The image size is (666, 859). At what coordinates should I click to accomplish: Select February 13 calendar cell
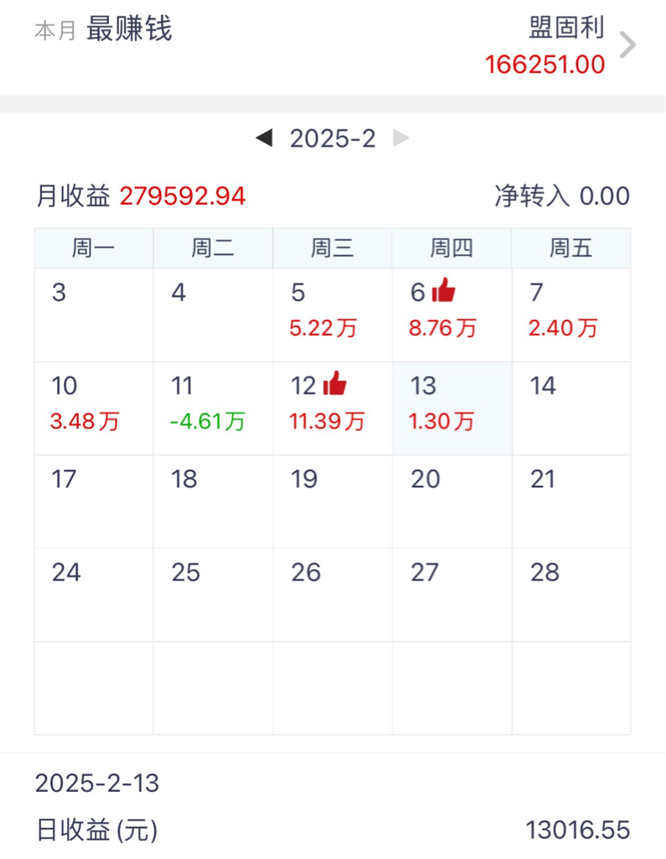click(452, 409)
